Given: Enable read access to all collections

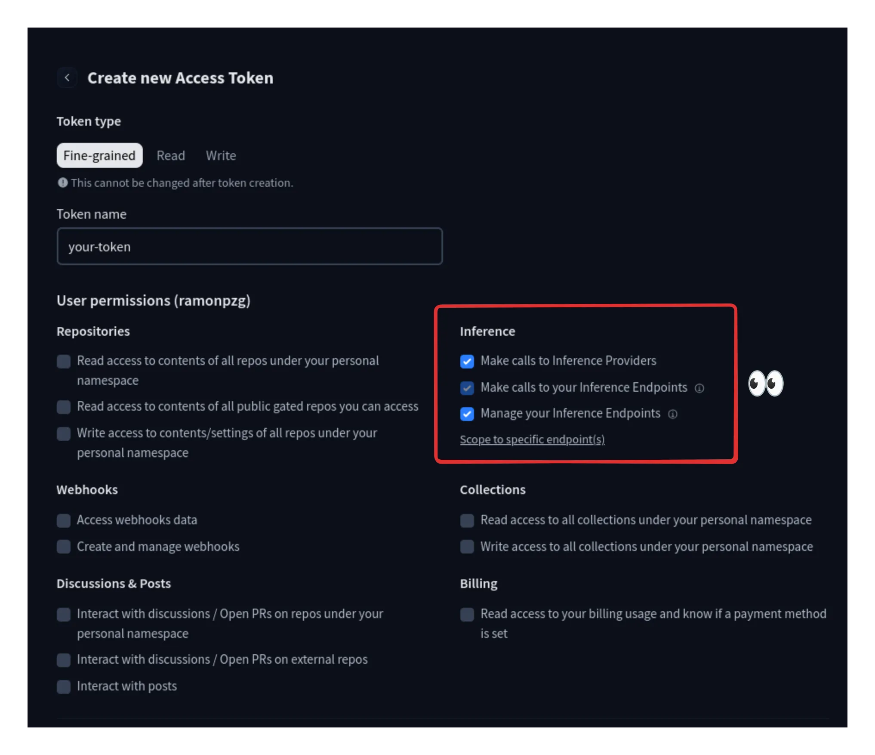Looking at the screenshot, I should coord(467,520).
